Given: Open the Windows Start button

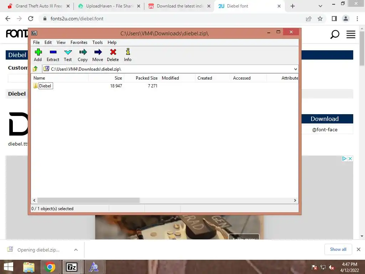Looking at the screenshot, I should click(9, 267).
